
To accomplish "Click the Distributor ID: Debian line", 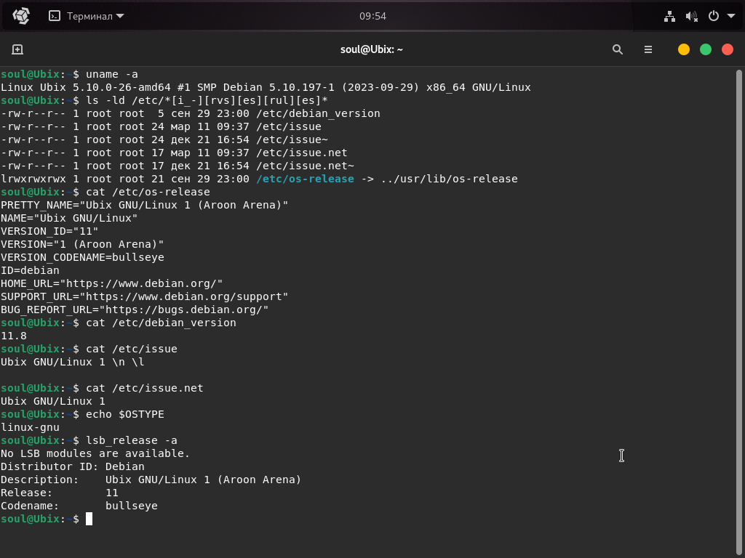I will (72, 466).
